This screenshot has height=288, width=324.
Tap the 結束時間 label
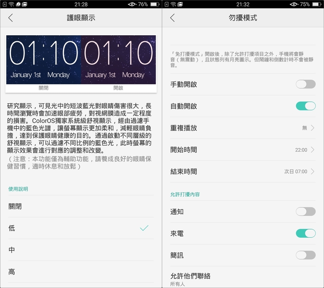click(x=183, y=171)
